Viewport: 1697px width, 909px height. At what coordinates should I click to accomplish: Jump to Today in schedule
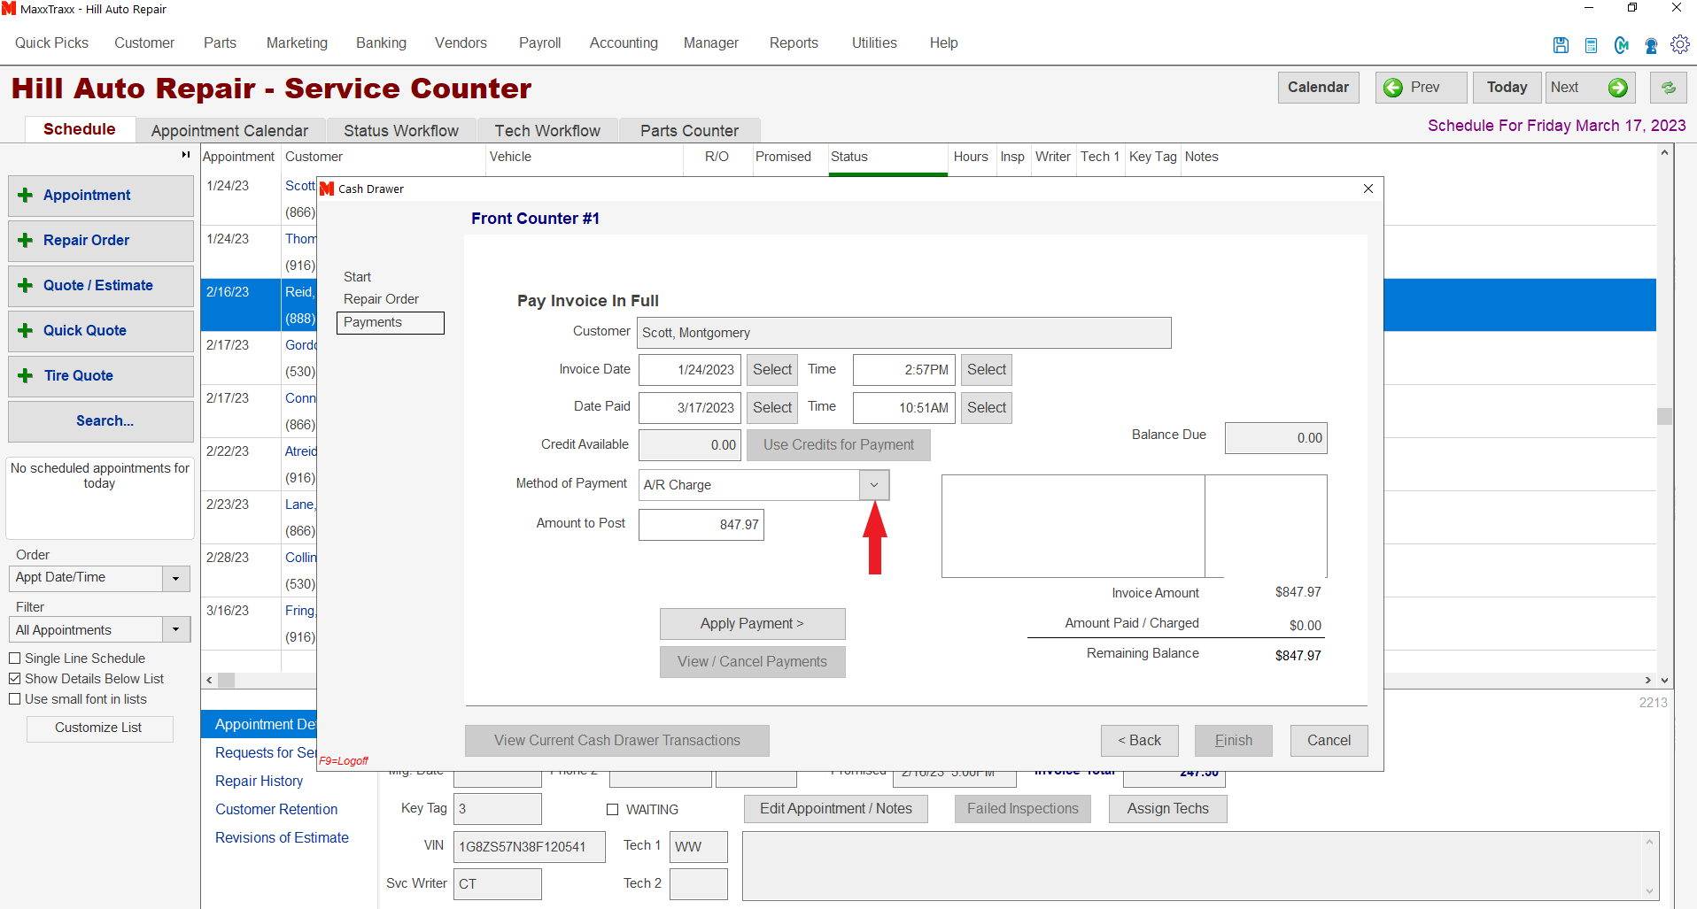[1507, 88]
